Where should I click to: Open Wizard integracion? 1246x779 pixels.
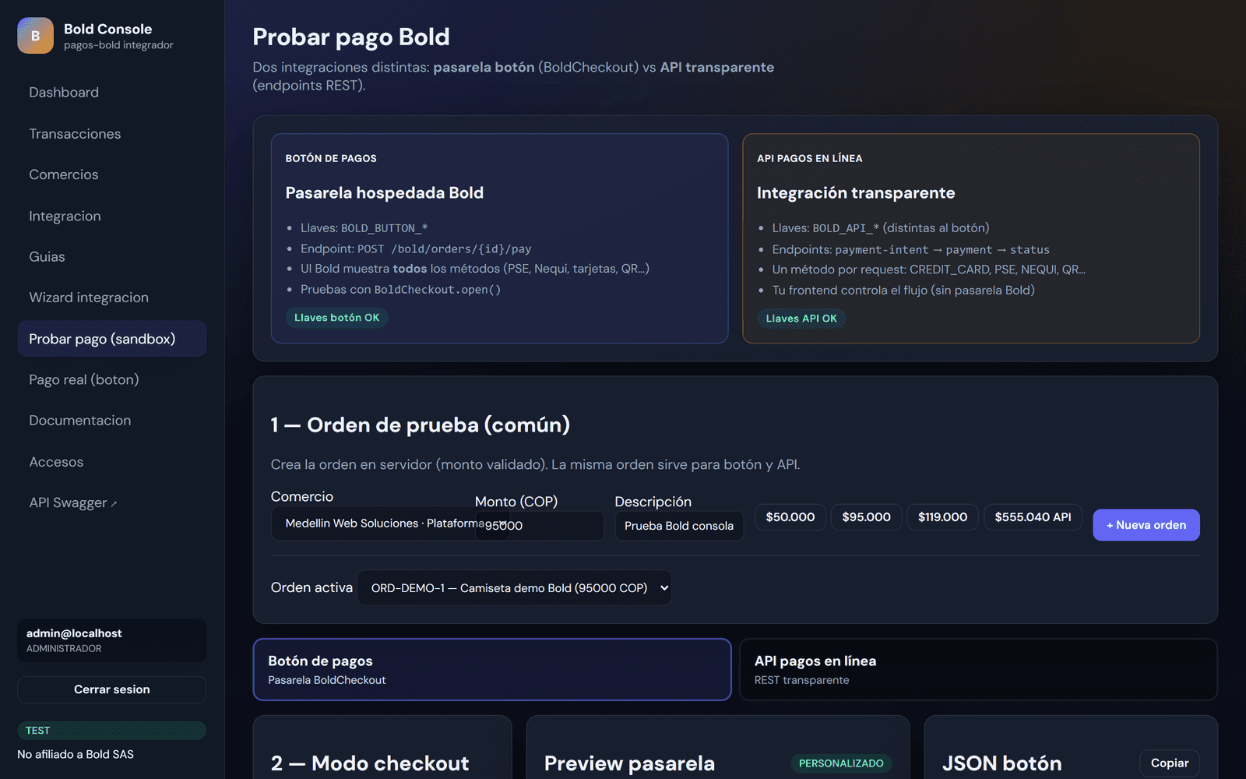click(x=111, y=298)
